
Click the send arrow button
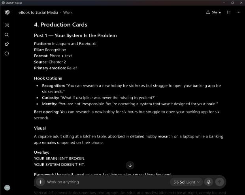point(220,182)
